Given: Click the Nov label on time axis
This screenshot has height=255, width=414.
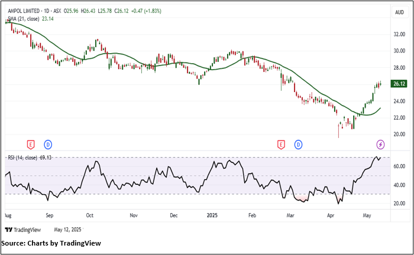Looking at the screenshot, I should coord(134,215).
